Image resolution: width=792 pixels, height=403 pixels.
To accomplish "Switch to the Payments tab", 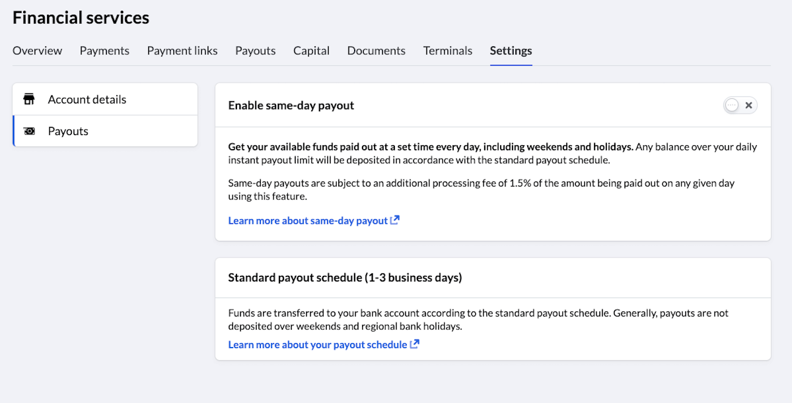I will pos(105,51).
